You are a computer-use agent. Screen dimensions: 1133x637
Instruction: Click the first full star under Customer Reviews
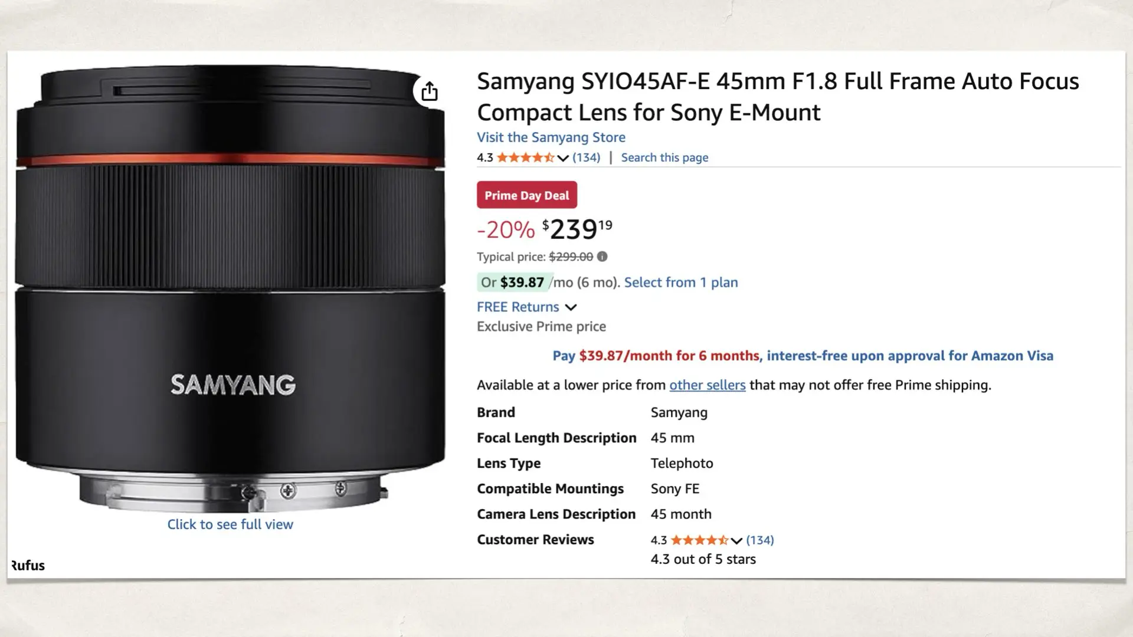click(677, 540)
